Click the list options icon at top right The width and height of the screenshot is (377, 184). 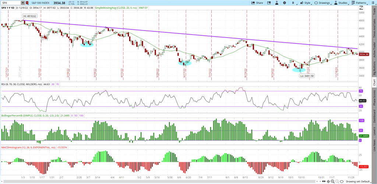374,3
